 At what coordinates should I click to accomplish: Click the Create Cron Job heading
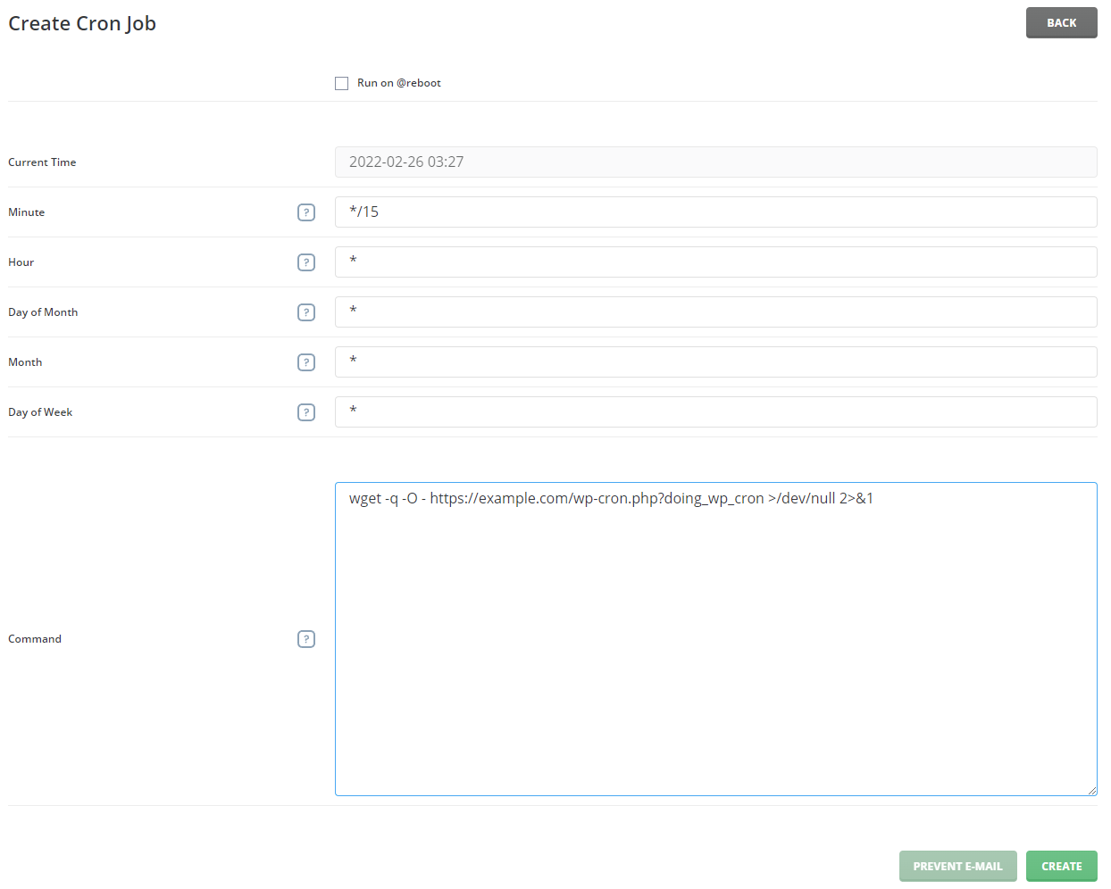82,23
